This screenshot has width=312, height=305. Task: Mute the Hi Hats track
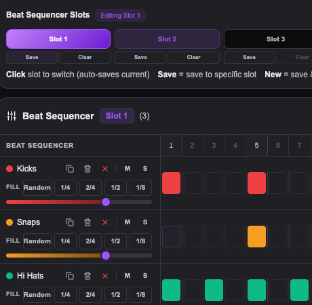128,276
